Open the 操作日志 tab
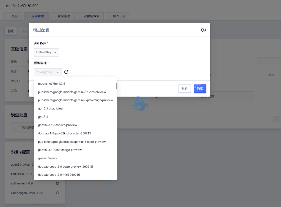The height and width of the screenshot is (207, 281). pos(118,16)
